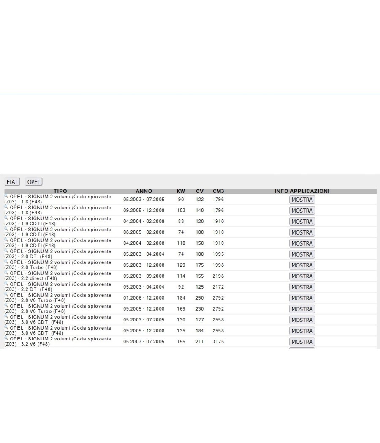This screenshot has width=380, height=443.
Task: Click MOSTRA for Signum 2.2 DTI row
Action: pos(302,287)
